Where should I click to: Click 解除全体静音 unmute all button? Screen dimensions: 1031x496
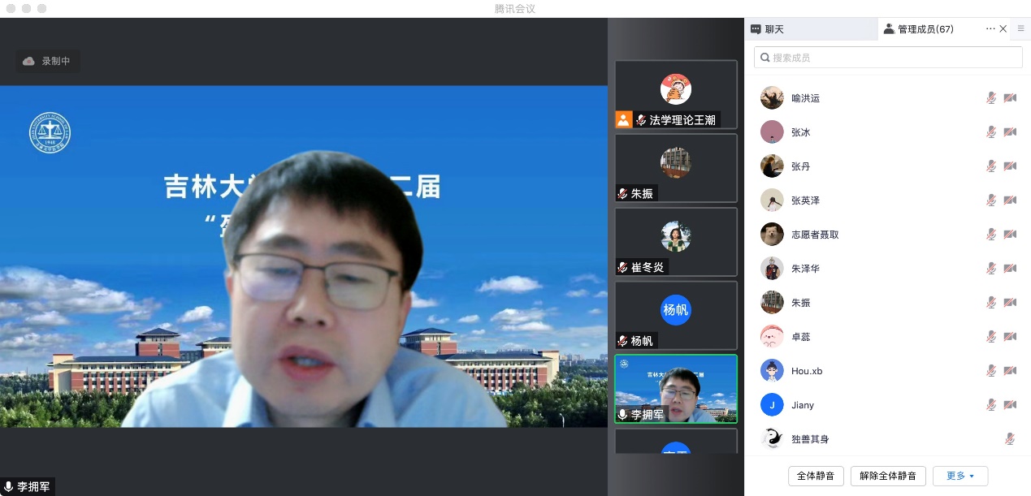coord(888,476)
